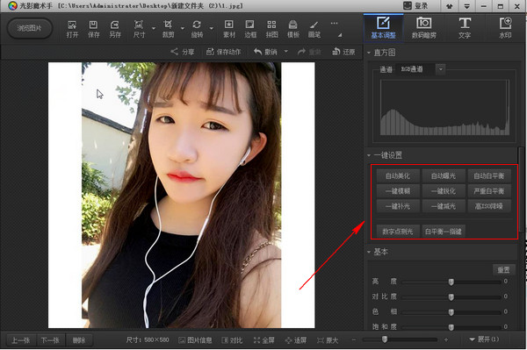Click the 白平衡一指键 button
Viewport: 527px width, 350px height.
point(444,232)
